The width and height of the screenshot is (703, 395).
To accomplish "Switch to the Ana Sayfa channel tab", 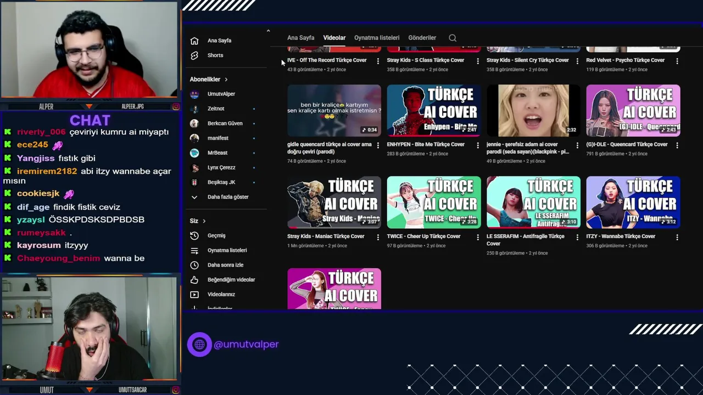I will pyautogui.click(x=301, y=38).
